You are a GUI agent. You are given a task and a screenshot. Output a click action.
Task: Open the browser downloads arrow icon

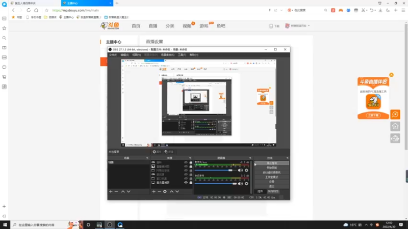pos(380,10)
